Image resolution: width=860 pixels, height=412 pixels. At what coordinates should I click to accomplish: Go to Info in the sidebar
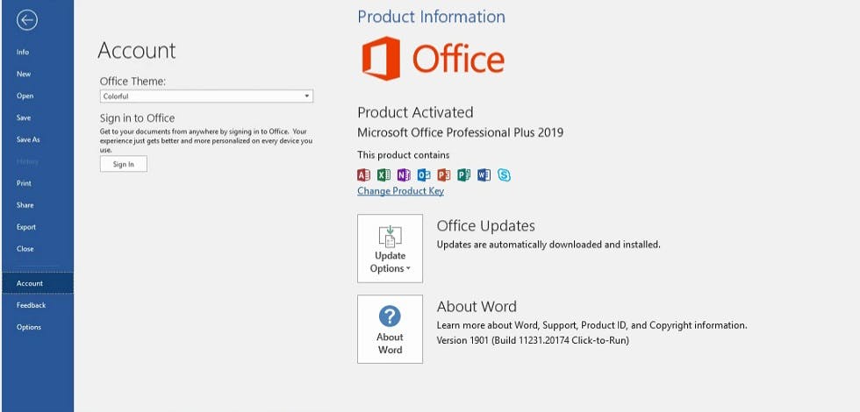pyautogui.click(x=23, y=53)
